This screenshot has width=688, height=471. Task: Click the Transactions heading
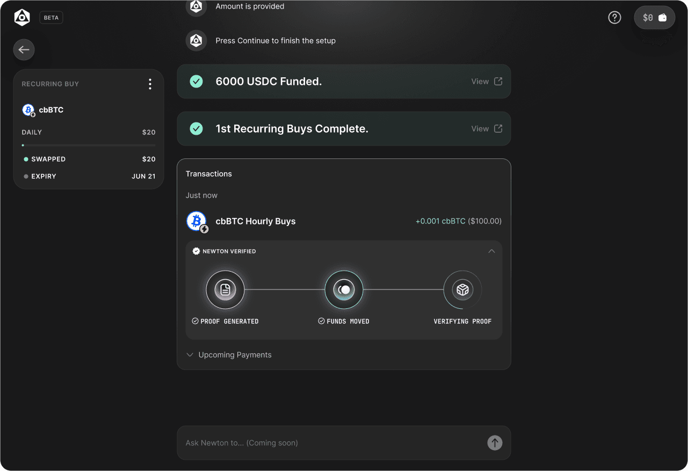pos(209,174)
